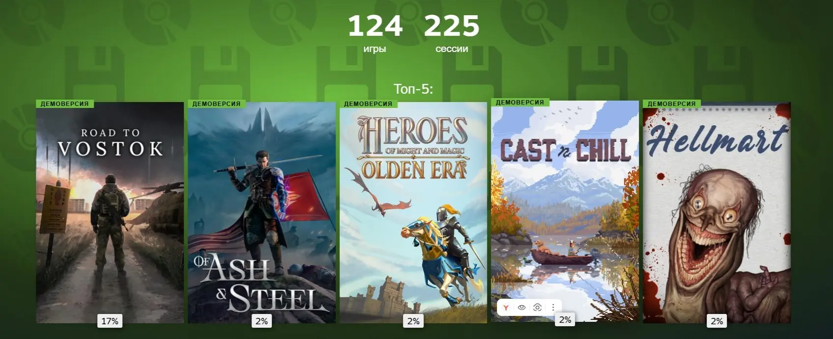Click the 124 игры counter
The height and width of the screenshot is (339, 833).
coord(375,33)
